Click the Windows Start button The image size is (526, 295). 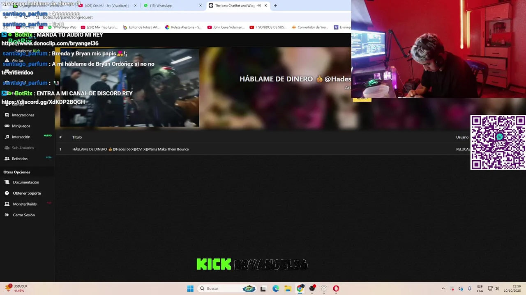(190, 288)
